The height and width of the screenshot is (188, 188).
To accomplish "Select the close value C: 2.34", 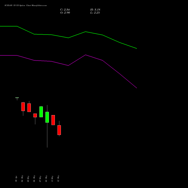I will 65,9.
